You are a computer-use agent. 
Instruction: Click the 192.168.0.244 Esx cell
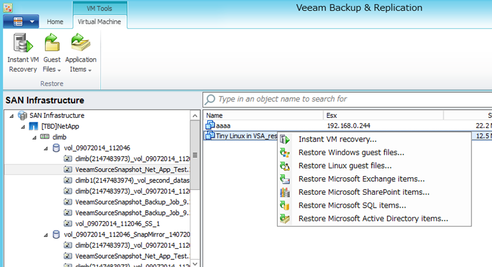(x=349, y=126)
